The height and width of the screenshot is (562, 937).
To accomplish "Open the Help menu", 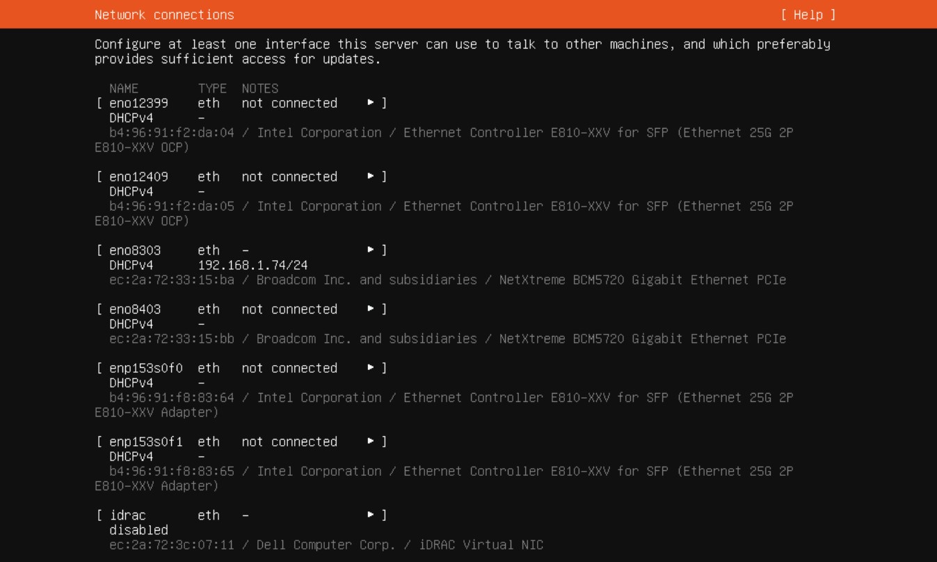I will click(808, 15).
